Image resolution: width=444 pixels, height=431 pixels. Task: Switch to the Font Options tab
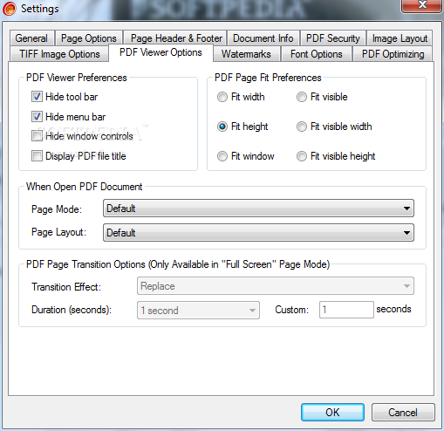(317, 54)
